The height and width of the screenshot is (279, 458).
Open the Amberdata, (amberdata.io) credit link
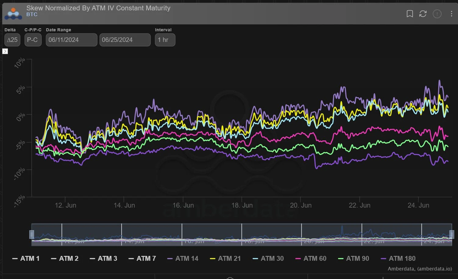click(420, 269)
